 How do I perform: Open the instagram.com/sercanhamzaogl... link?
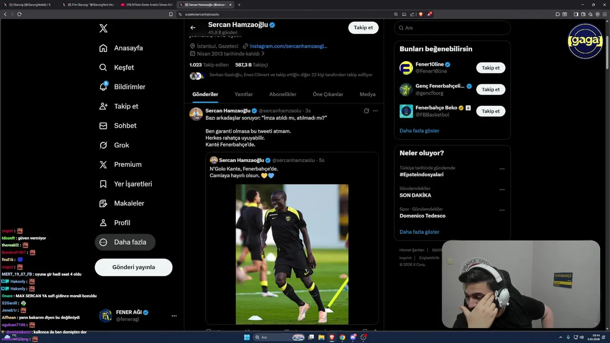[x=288, y=46]
